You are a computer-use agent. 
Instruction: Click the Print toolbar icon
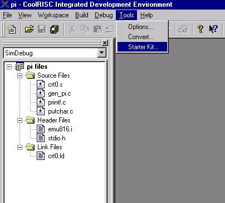pyautogui.click(x=183, y=29)
